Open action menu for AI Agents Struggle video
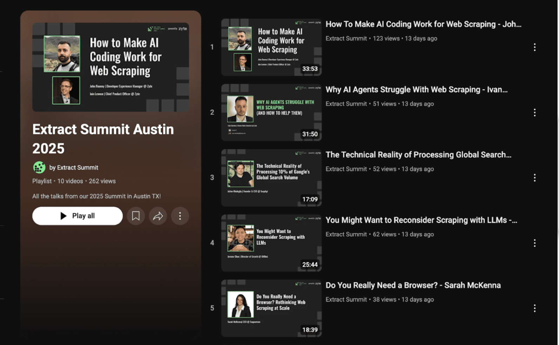559x345 pixels. tap(534, 112)
